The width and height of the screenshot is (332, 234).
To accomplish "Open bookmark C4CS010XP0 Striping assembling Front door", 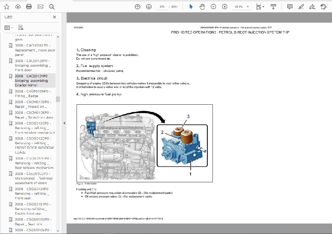I will click(x=33, y=65).
